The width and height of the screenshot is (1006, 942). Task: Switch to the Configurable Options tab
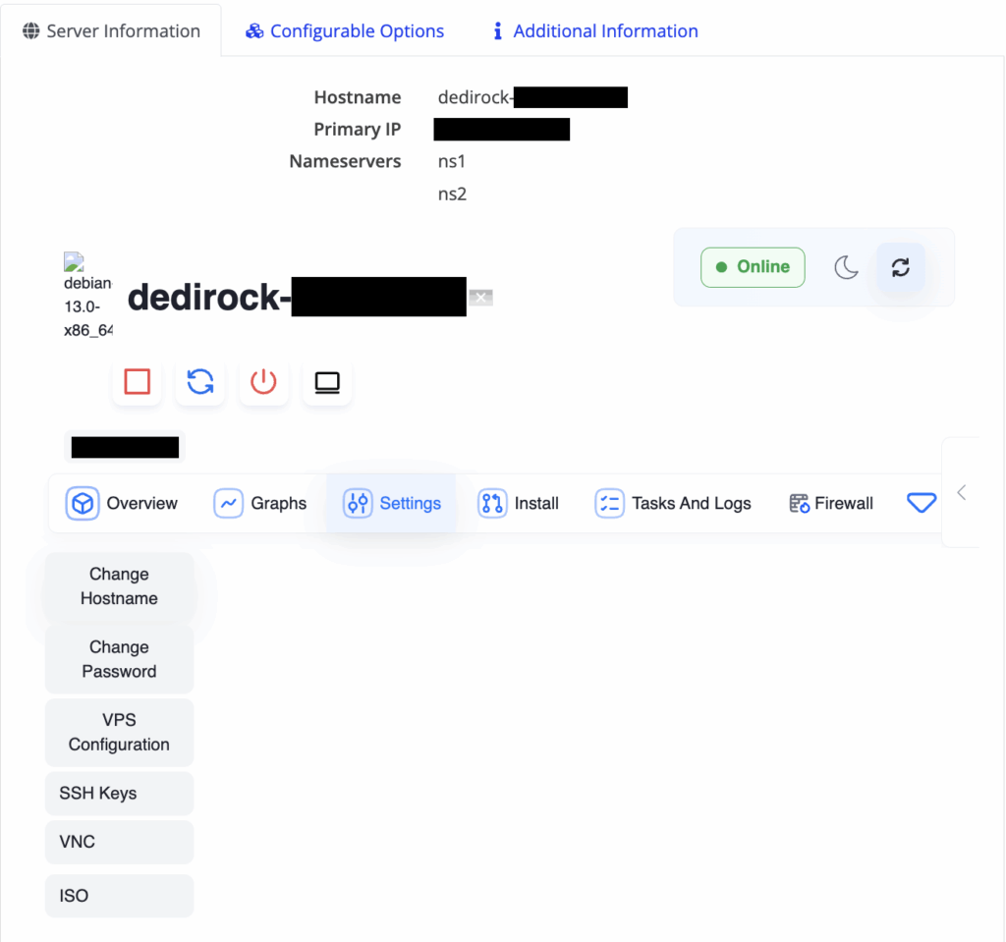tap(344, 30)
